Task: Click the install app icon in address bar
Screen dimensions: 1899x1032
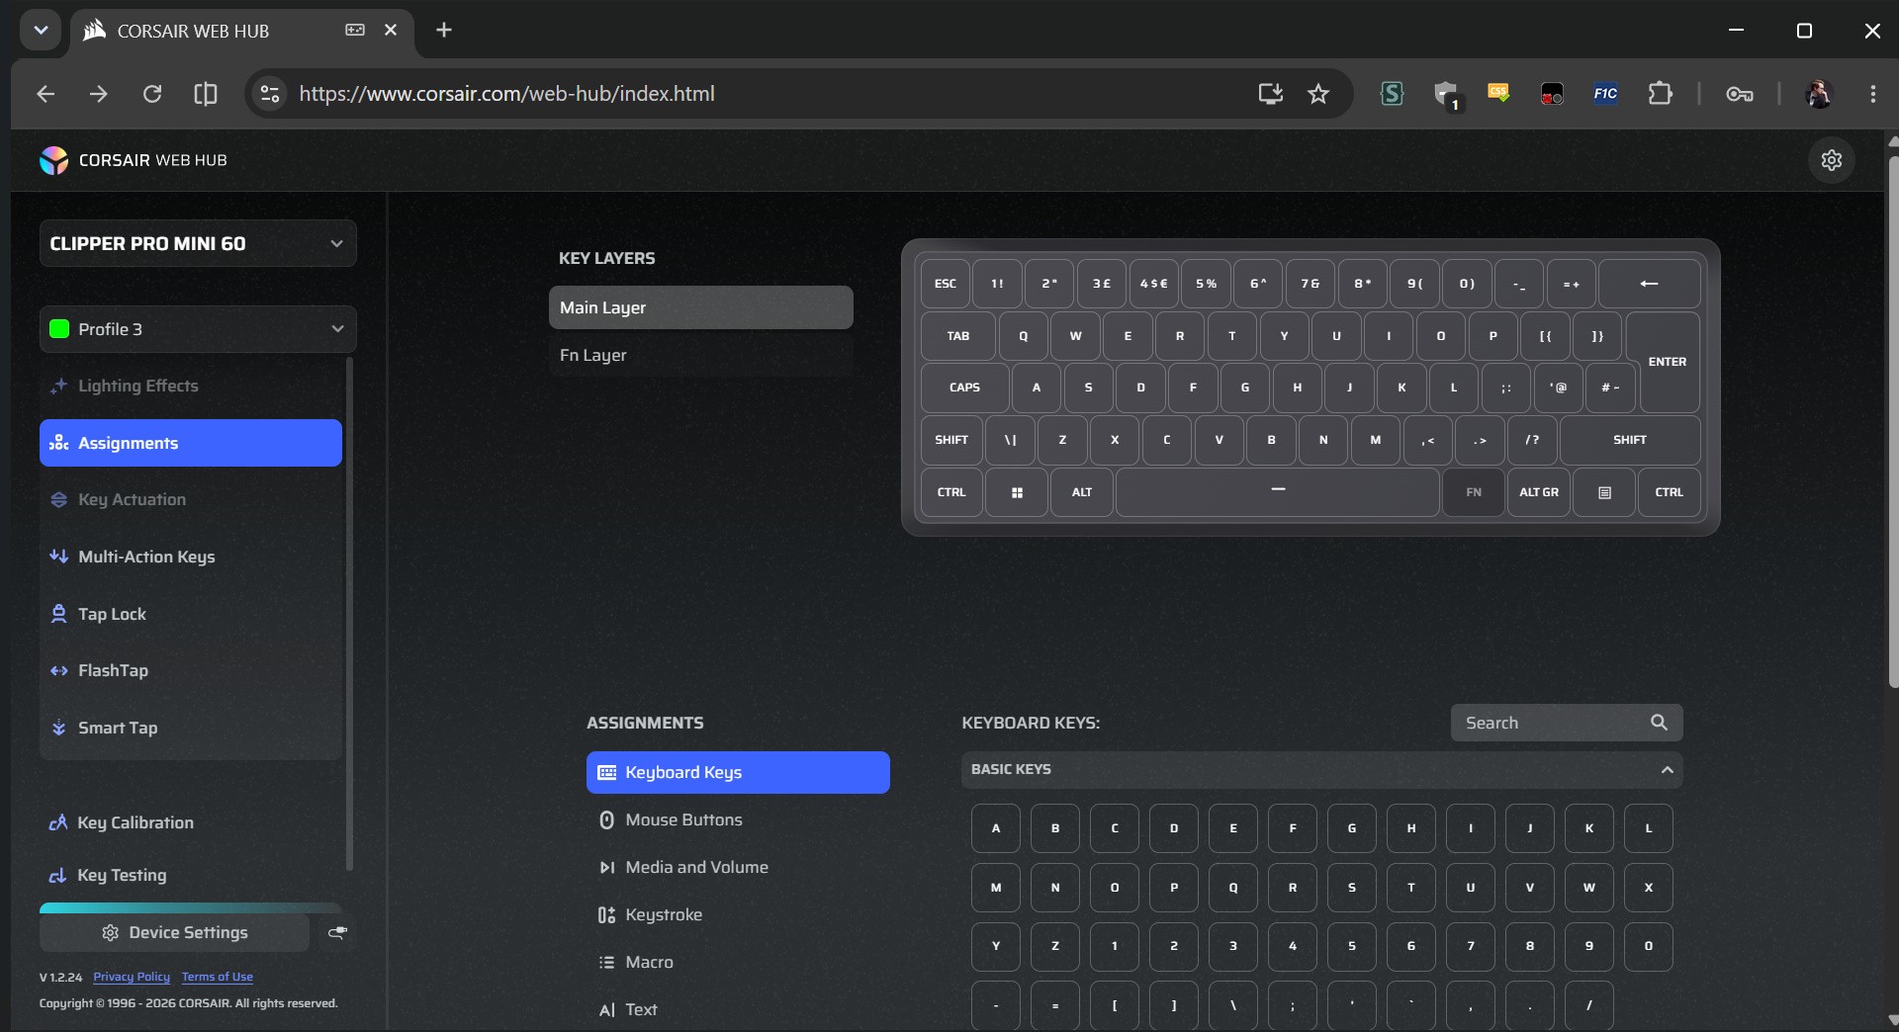Action: pos(1270,94)
